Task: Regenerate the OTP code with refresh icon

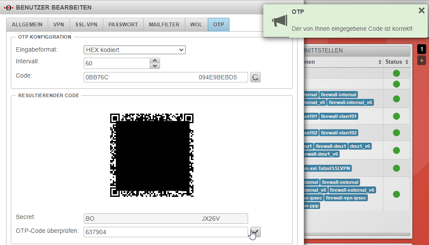Action: point(255,77)
